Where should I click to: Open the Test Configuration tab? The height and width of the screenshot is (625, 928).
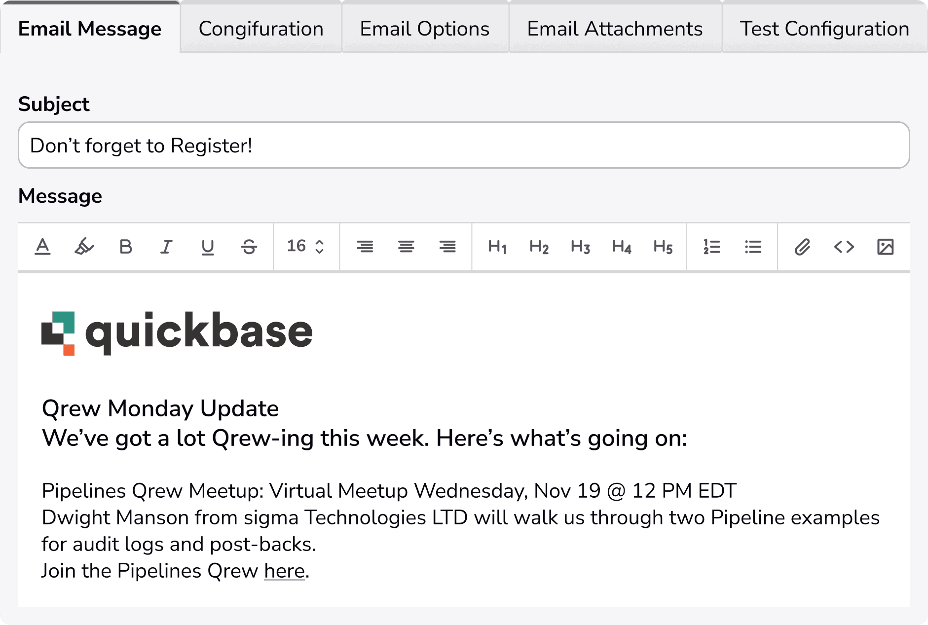tap(823, 29)
